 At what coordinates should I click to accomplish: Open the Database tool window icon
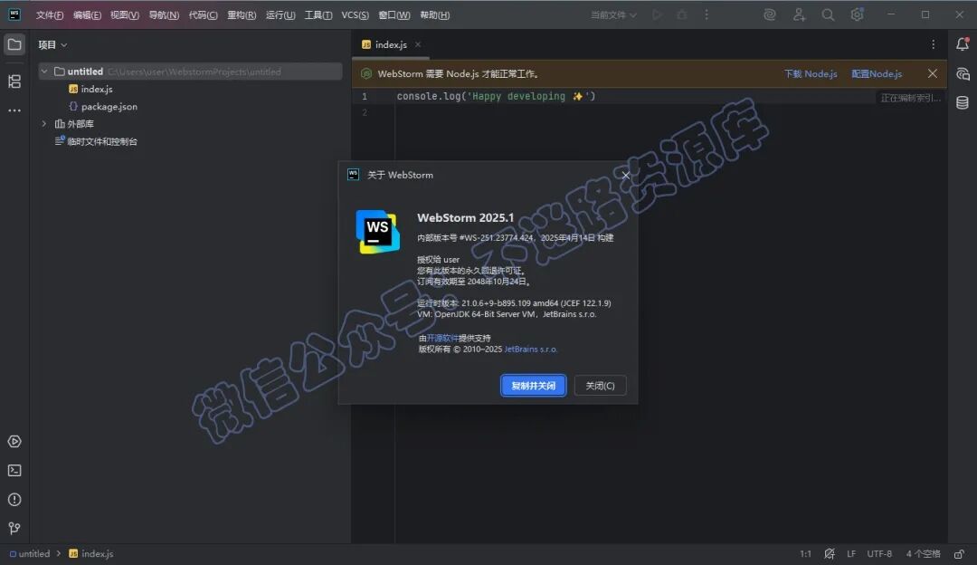[x=963, y=103]
